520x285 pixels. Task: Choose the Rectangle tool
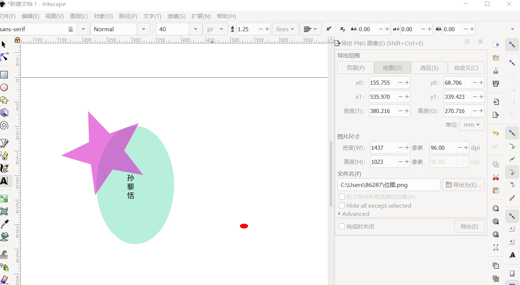coord(4,75)
